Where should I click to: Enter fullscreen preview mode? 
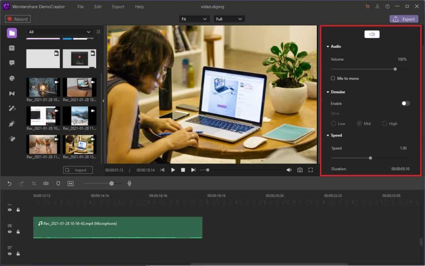pos(310,170)
